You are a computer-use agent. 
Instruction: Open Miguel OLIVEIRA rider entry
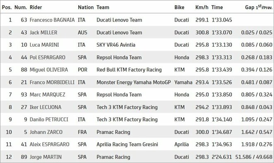pyautogui.click(x=49, y=70)
